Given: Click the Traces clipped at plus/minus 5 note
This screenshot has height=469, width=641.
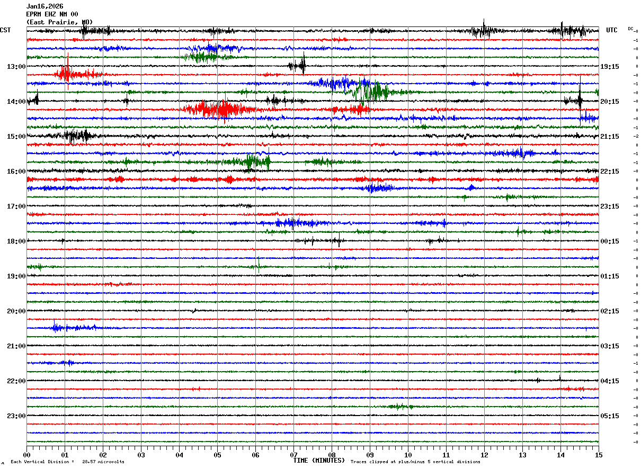Looking at the screenshot, I should click(x=415, y=462).
